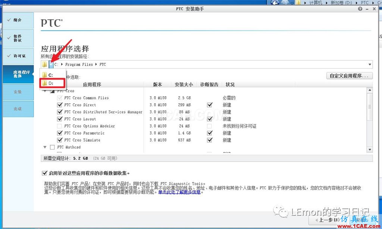
Task: Toggle the PTC Creo Direct checkbox
Action: 59,105
